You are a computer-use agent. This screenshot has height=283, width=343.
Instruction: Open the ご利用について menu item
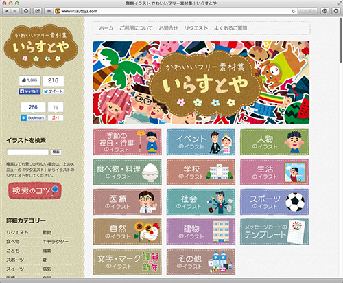136,28
